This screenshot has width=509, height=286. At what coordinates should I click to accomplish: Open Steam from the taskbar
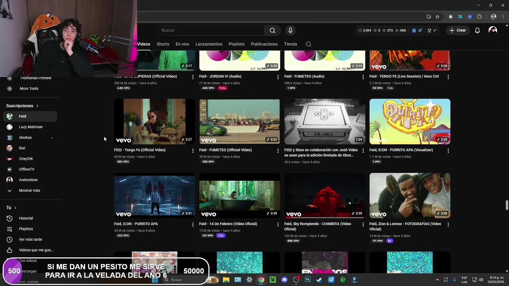pos(319,280)
